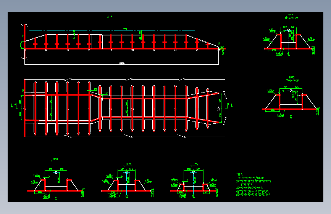Select frame number 28 in plan view
Viewport: 331px width, 214px height.
pyautogui.click(x=218, y=109)
